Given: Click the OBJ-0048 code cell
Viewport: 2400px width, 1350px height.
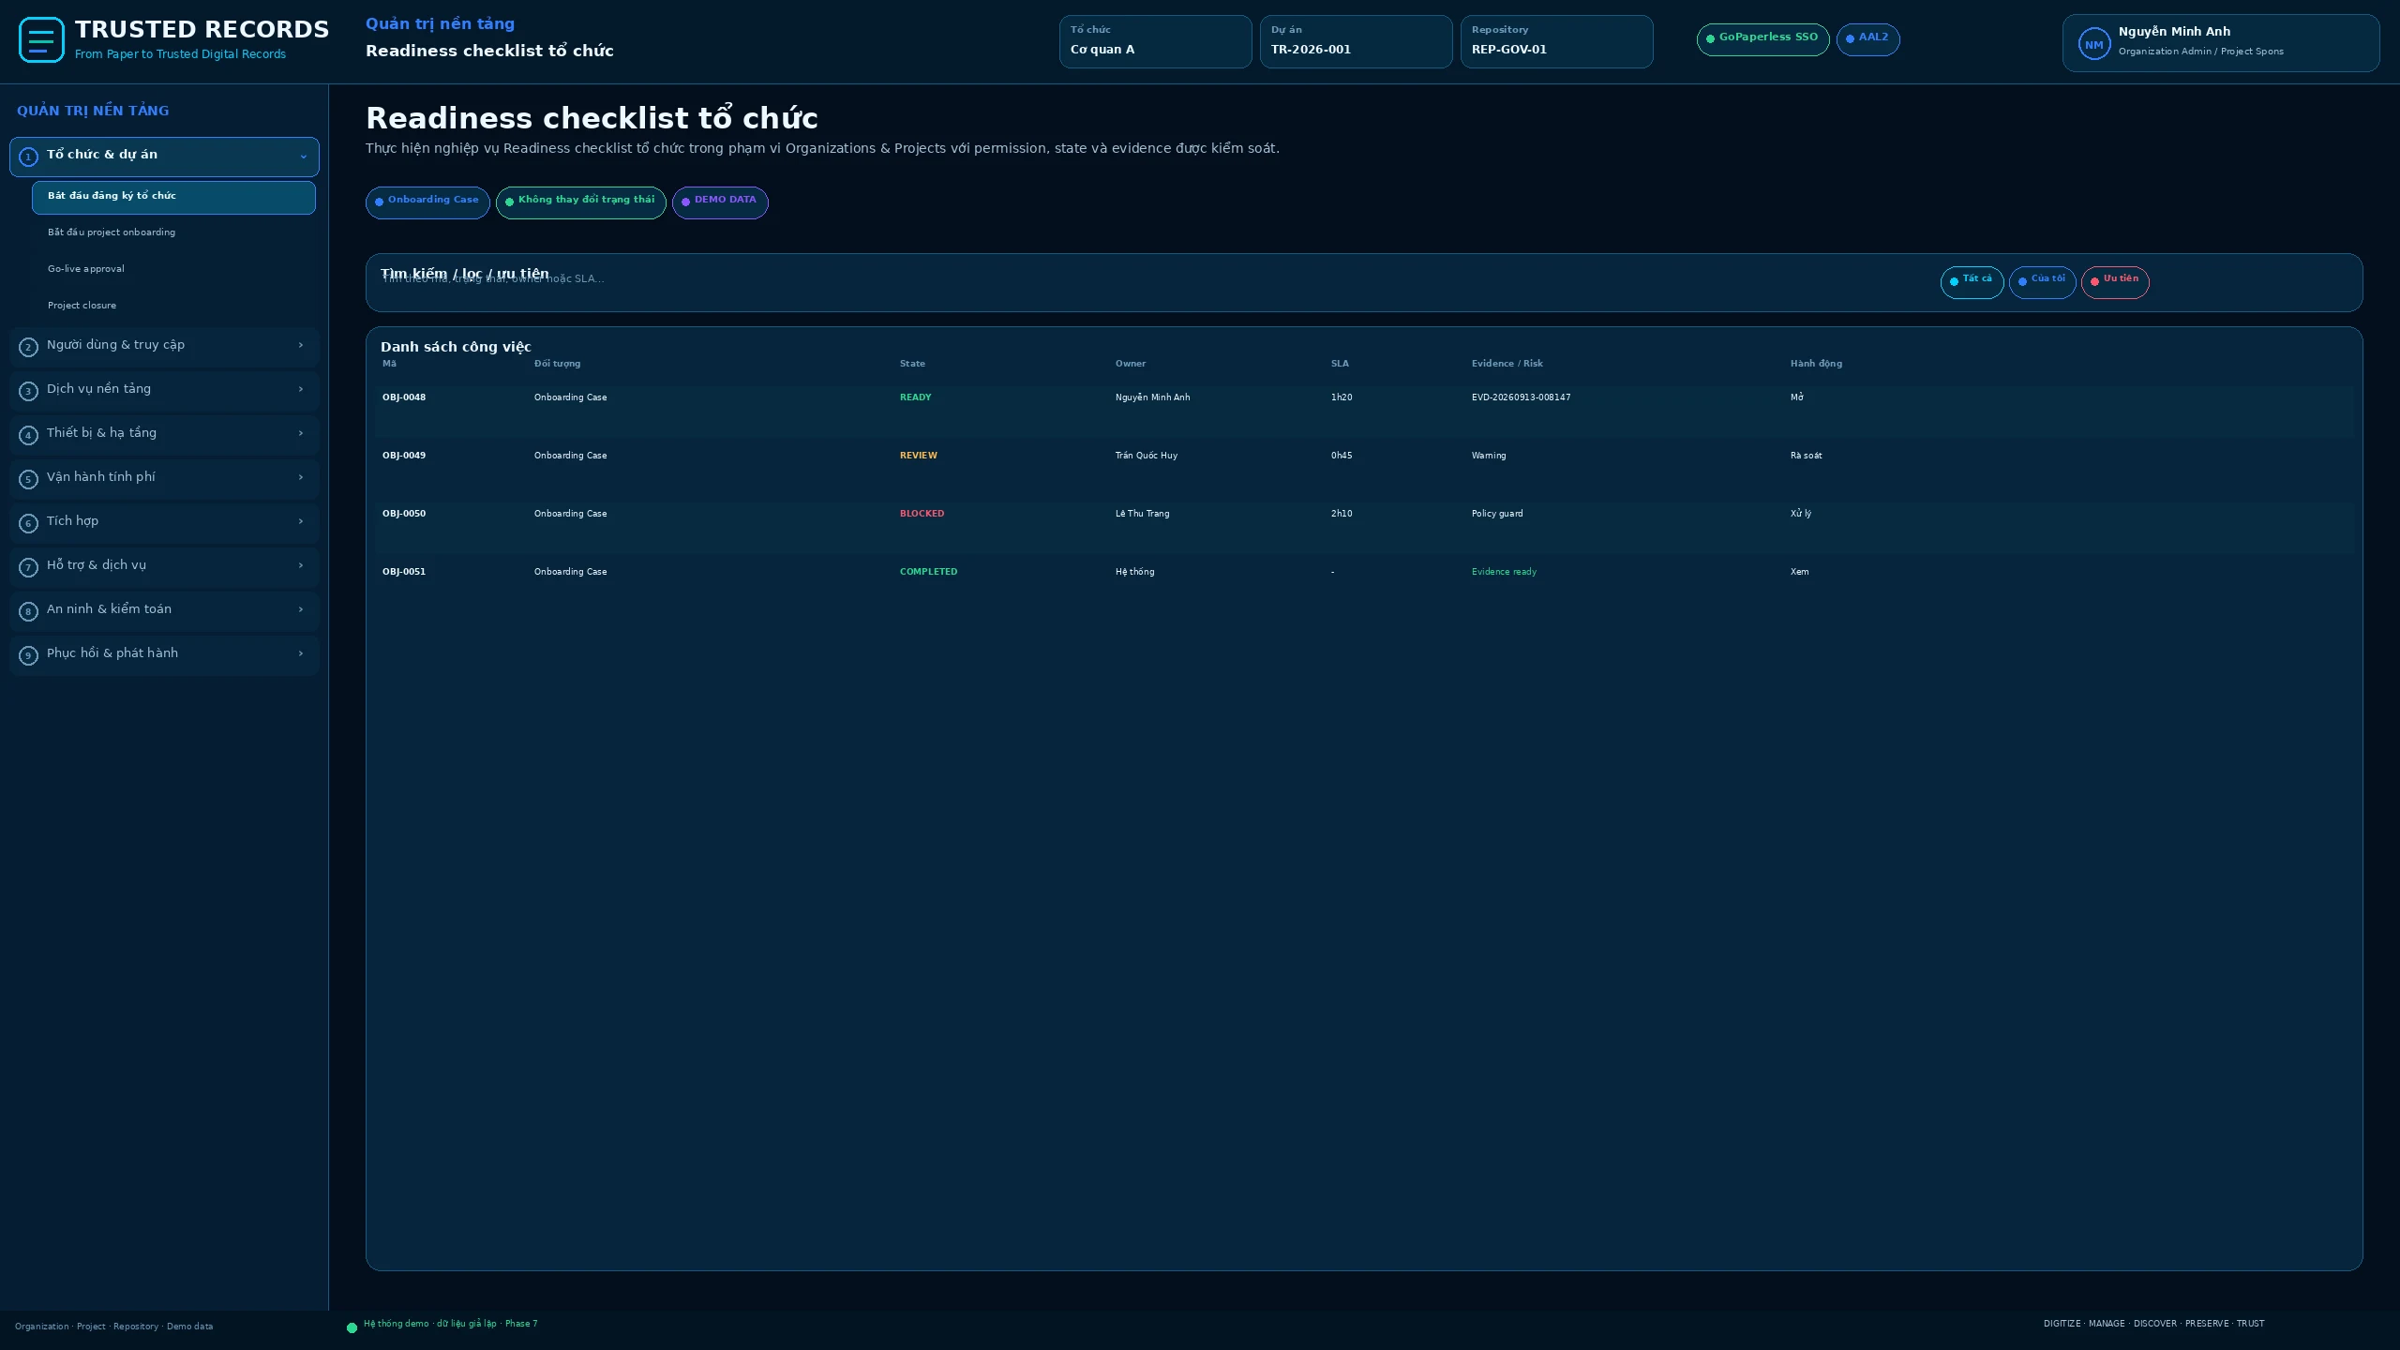Looking at the screenshot, I should pyautogui.click(x=404, y=397).
